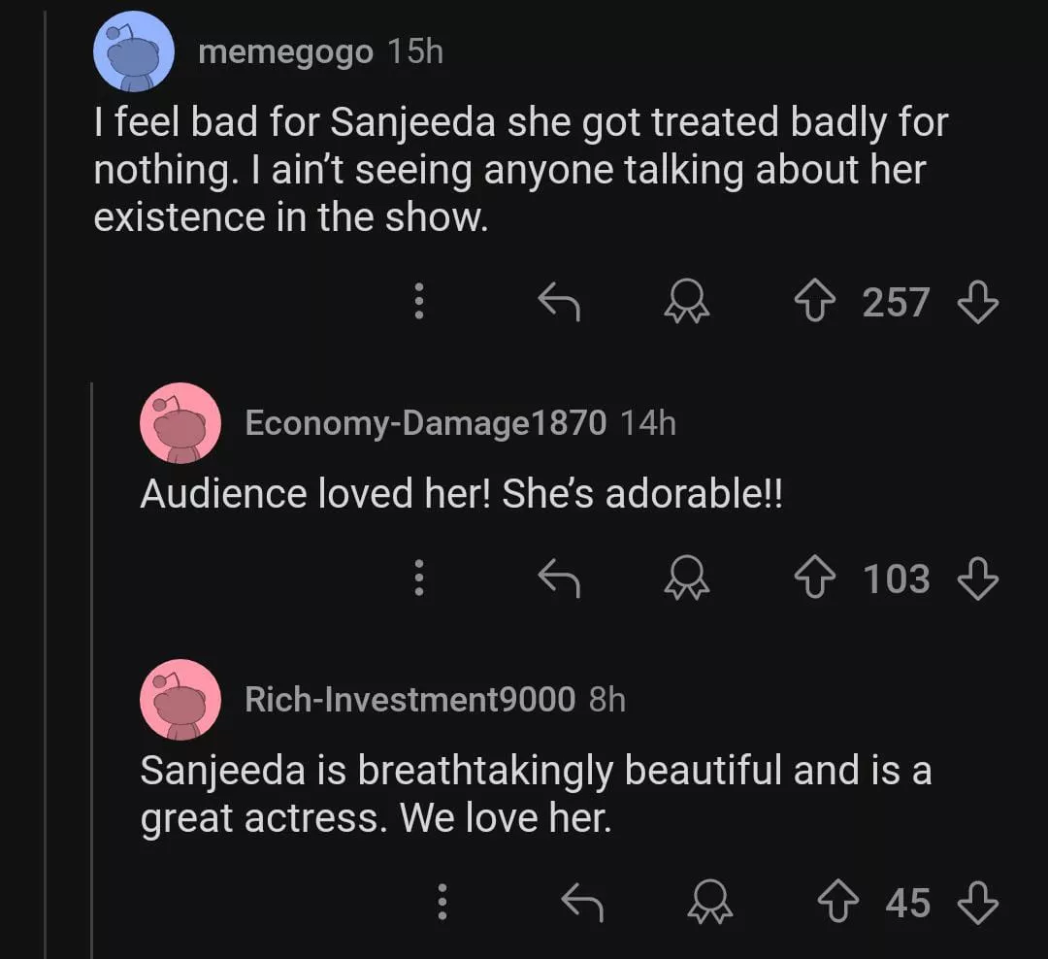Give award to memegogo's comment
This screenshot has height=959, width=1048.
point(686,304)
